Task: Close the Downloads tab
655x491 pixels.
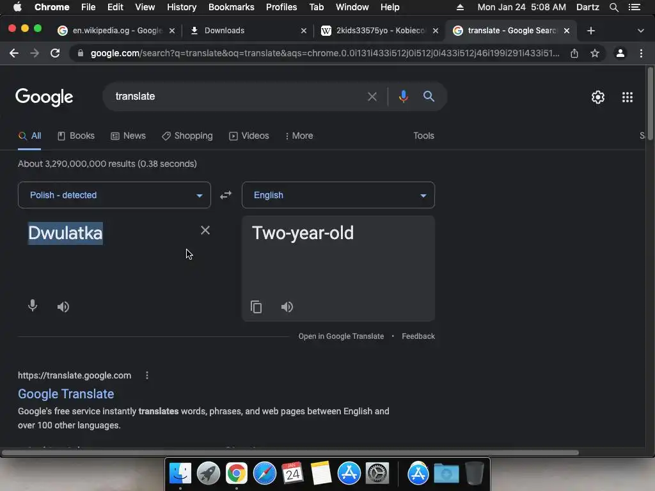Action: [x=304, y=31]
